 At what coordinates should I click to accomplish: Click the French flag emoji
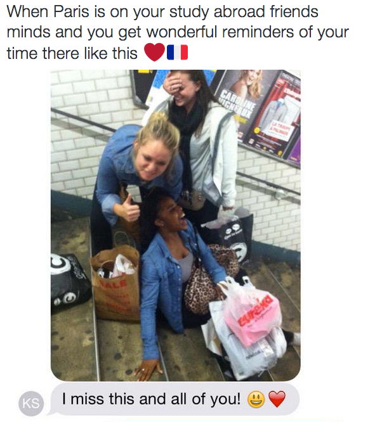177,52
